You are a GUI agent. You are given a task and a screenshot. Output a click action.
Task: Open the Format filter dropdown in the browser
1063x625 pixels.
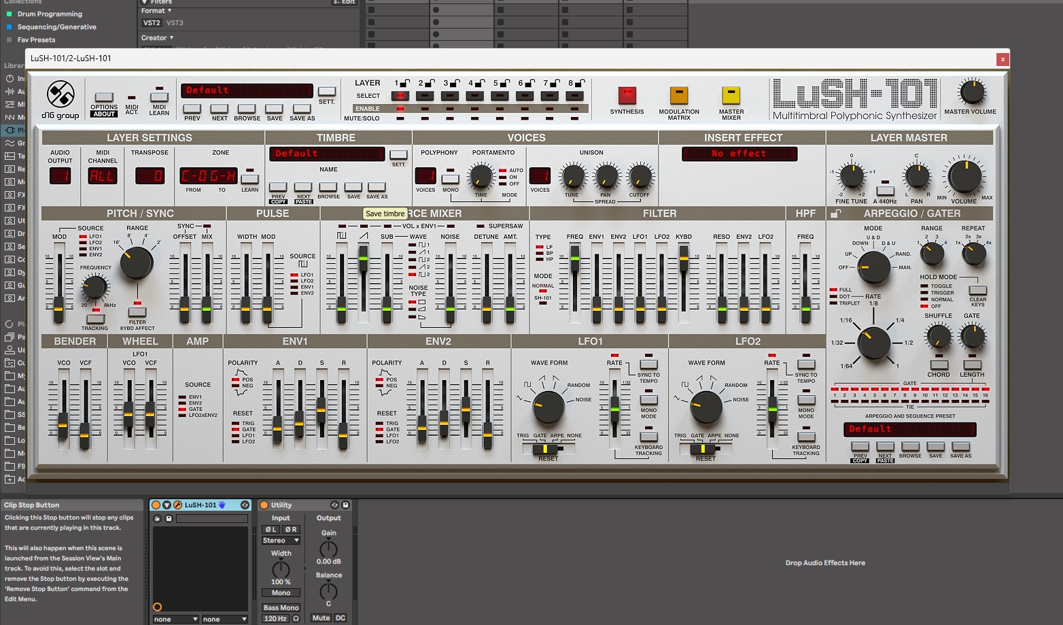point(156,11)
